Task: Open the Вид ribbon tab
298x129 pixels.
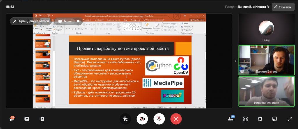Action: point(125,20)
